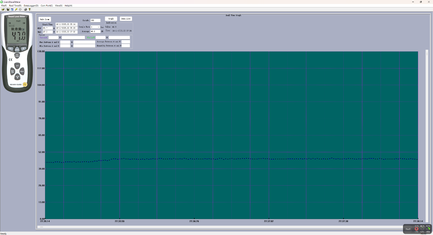This screenshot has width=433, height=235.
Task: Click the save floppy disk icon
Action: (x=8, y=9)
